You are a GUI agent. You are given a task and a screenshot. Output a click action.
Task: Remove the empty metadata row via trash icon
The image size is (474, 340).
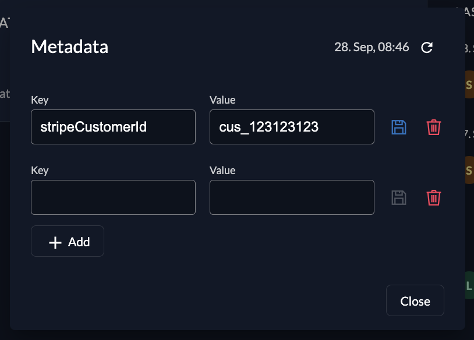tap(434, 197)
